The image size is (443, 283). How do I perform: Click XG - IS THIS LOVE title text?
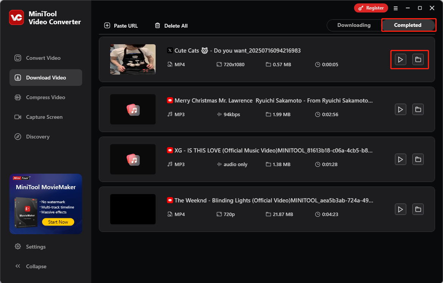(x=273, y=151)
